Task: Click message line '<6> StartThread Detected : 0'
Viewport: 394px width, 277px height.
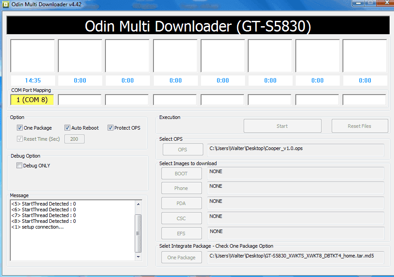Action: (x=44, y=210)
